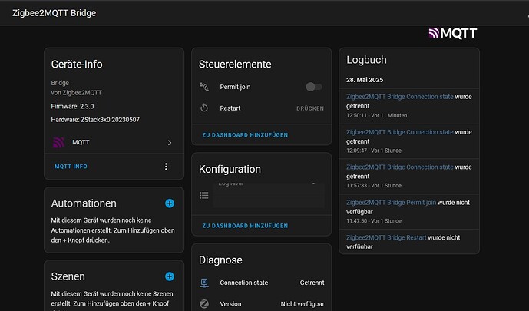The height and width of the screenshot is (311, 529).
Task: Click the Restart label in Steuerelemente
Action: 230,108
